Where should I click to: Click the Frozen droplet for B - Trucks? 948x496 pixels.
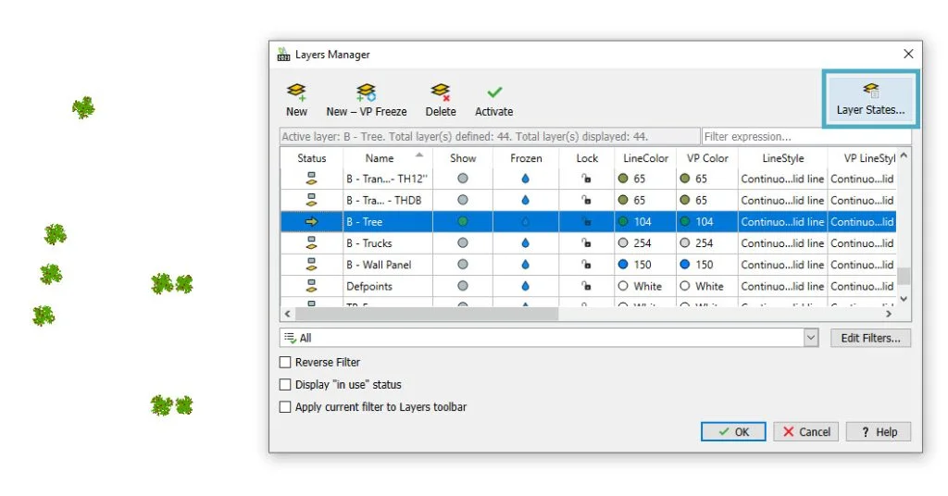[526, 243]
